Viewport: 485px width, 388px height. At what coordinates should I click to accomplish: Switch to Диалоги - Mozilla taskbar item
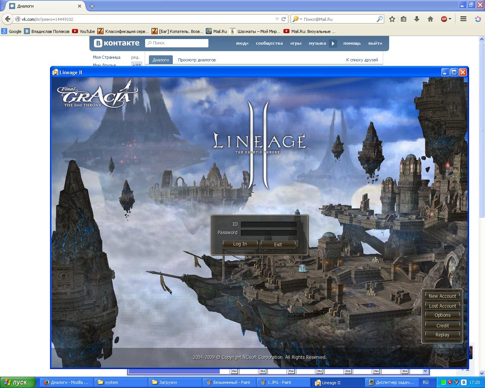point(66,383)
